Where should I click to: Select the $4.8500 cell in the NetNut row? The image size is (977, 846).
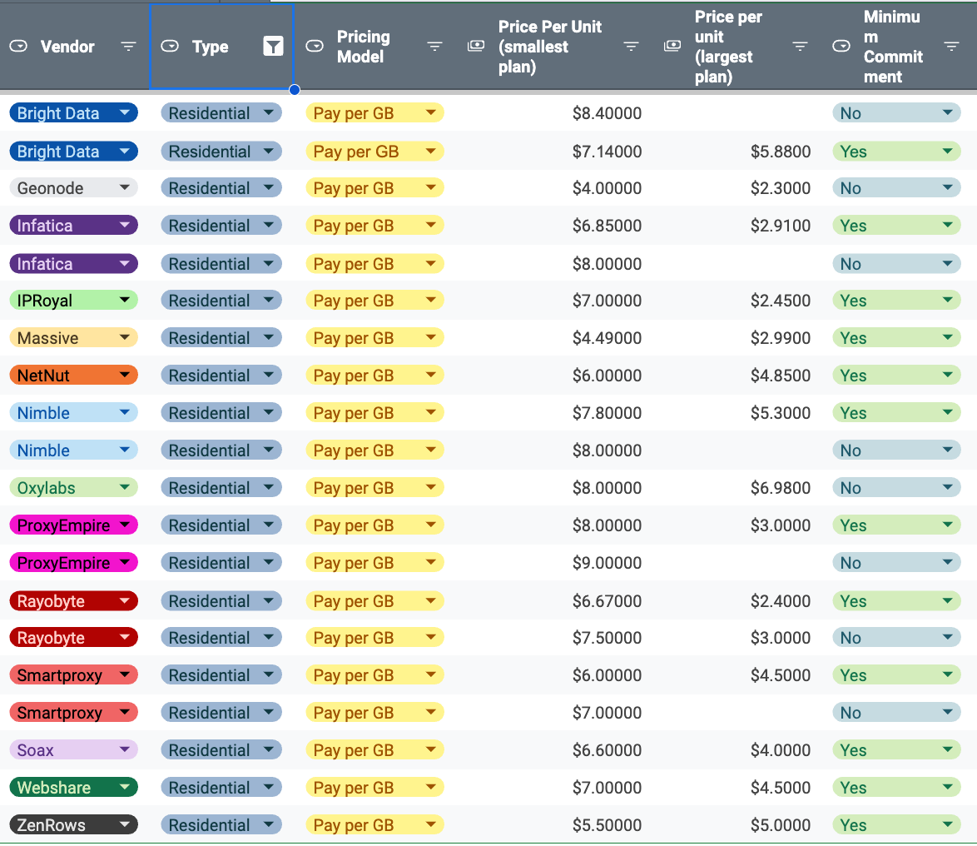tap(780, 376)
